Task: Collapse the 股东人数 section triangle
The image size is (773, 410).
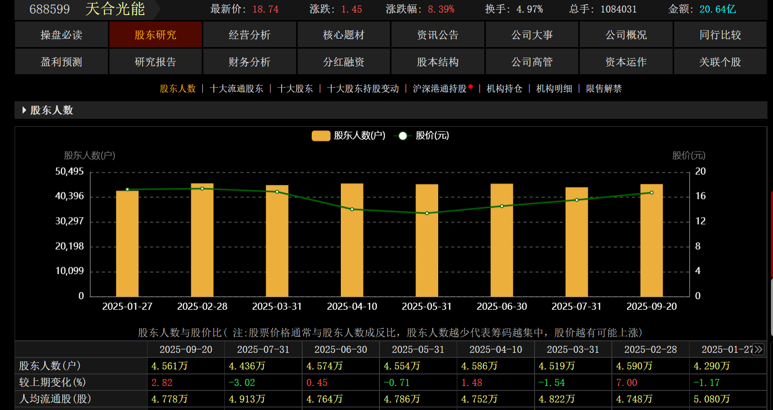Action: [x=24, y=110]
